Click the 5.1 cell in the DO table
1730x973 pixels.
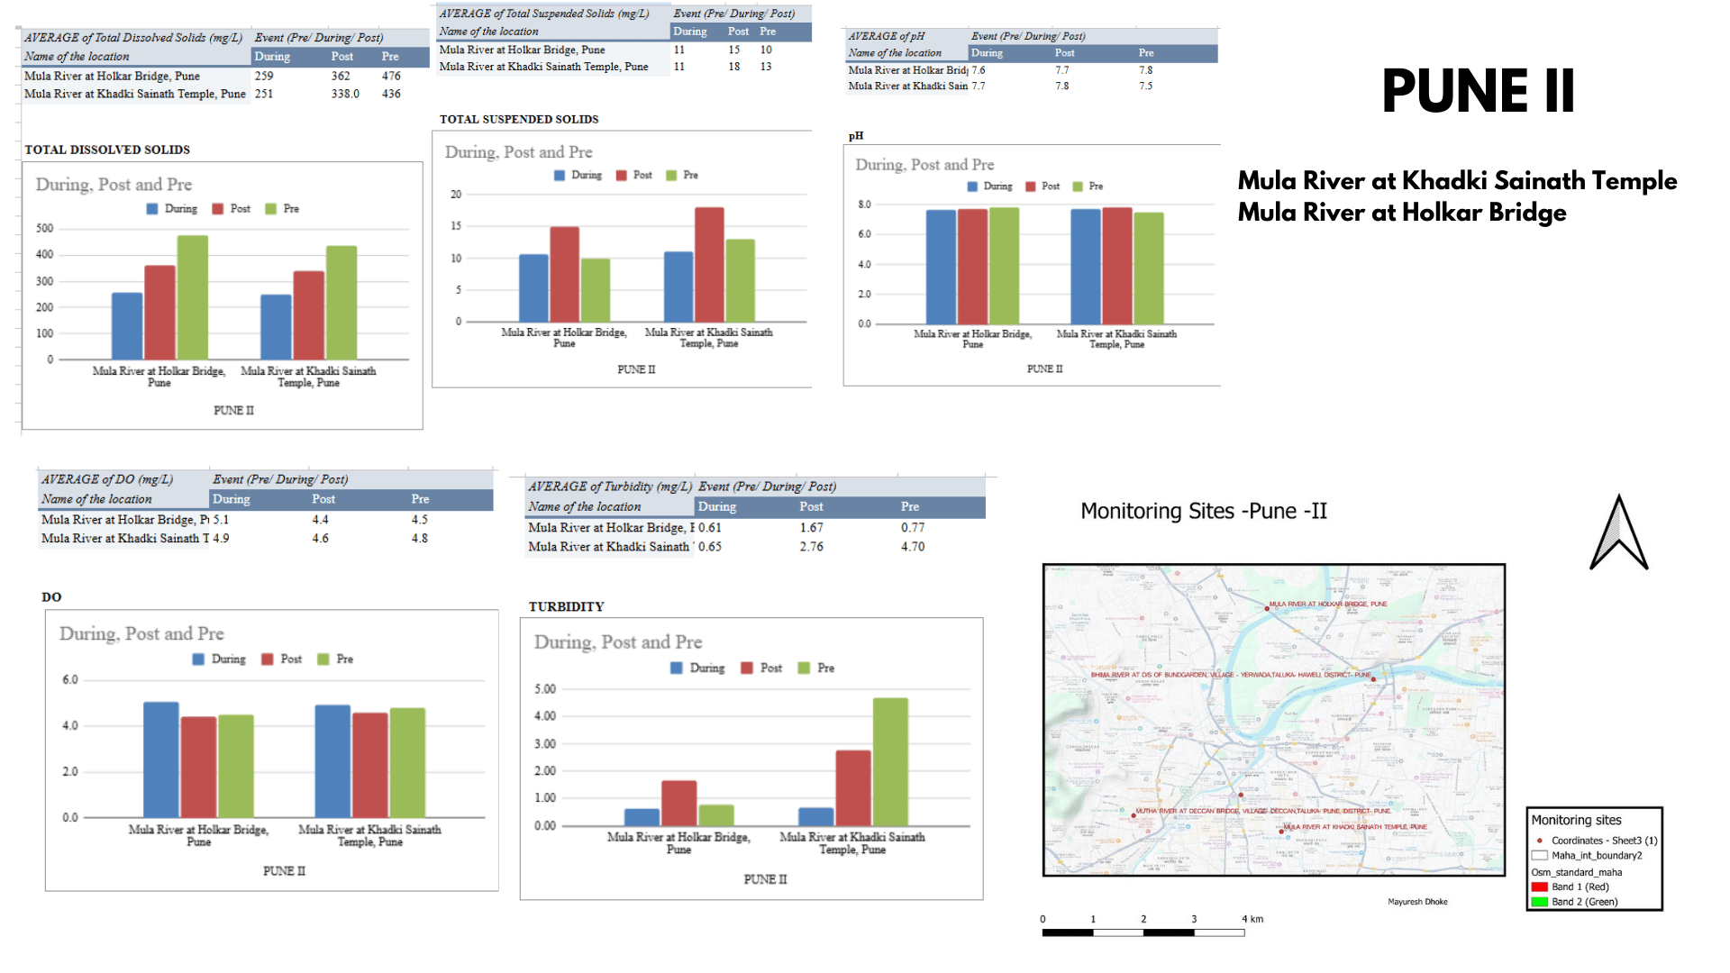click(x=221, y=520)
